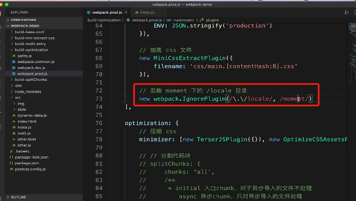This screenshot has width=356, height=201.
Task: Open the .babelrc file
Action: point(22,151)
